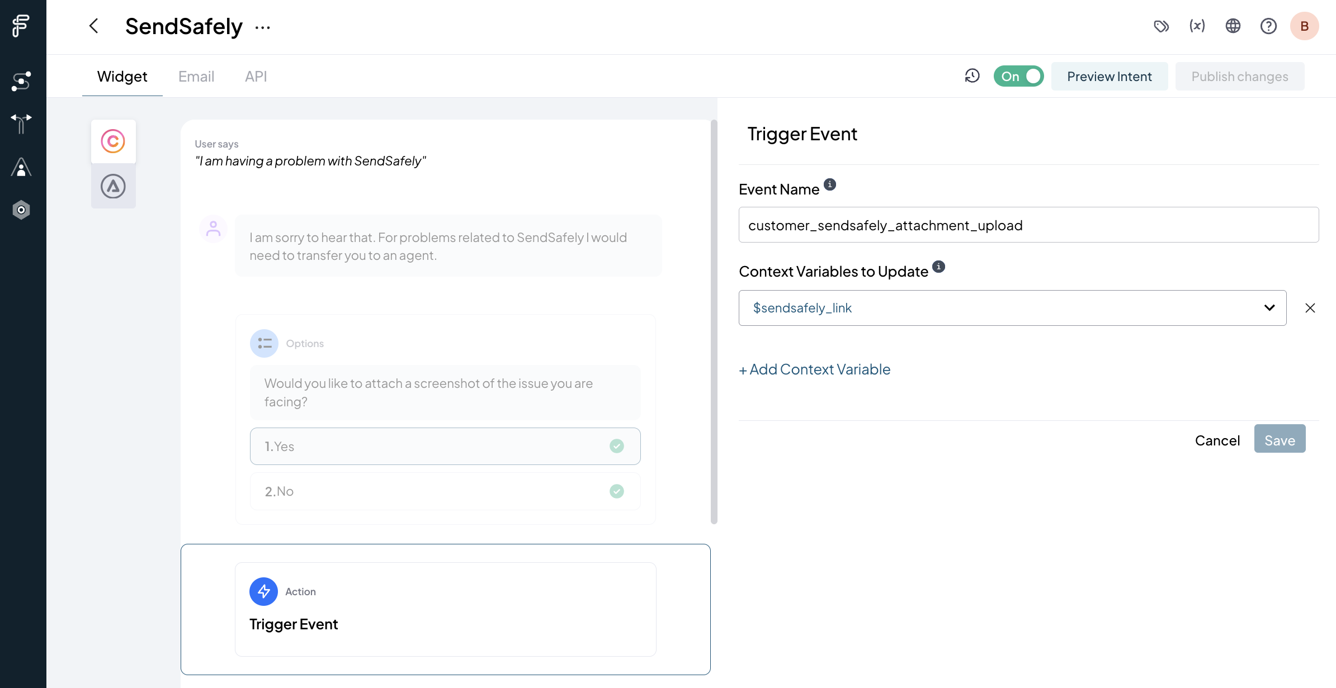Screen dimensions: 1336x688
Task: Toggle the intent On switch
Action: point(1018,76)
